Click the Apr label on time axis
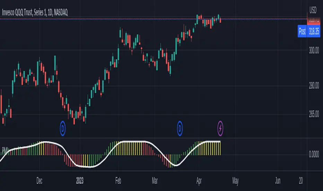Image resolution: width=323 pixels, height=191 pixels. click(199, 181)
